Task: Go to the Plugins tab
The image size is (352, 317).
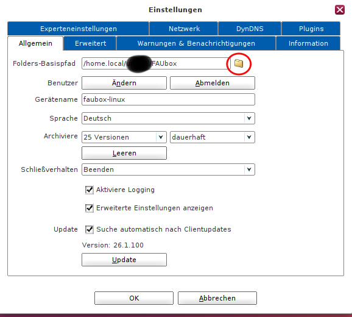Action: coord(311,29)
